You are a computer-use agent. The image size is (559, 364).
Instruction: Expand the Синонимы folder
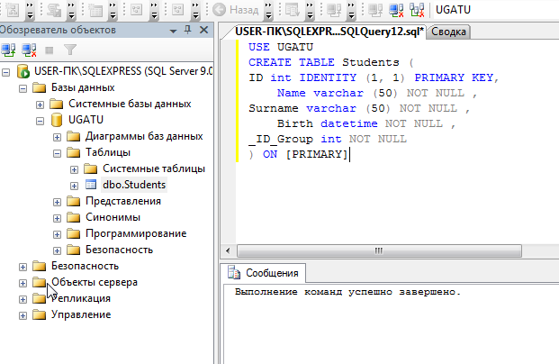57,218
